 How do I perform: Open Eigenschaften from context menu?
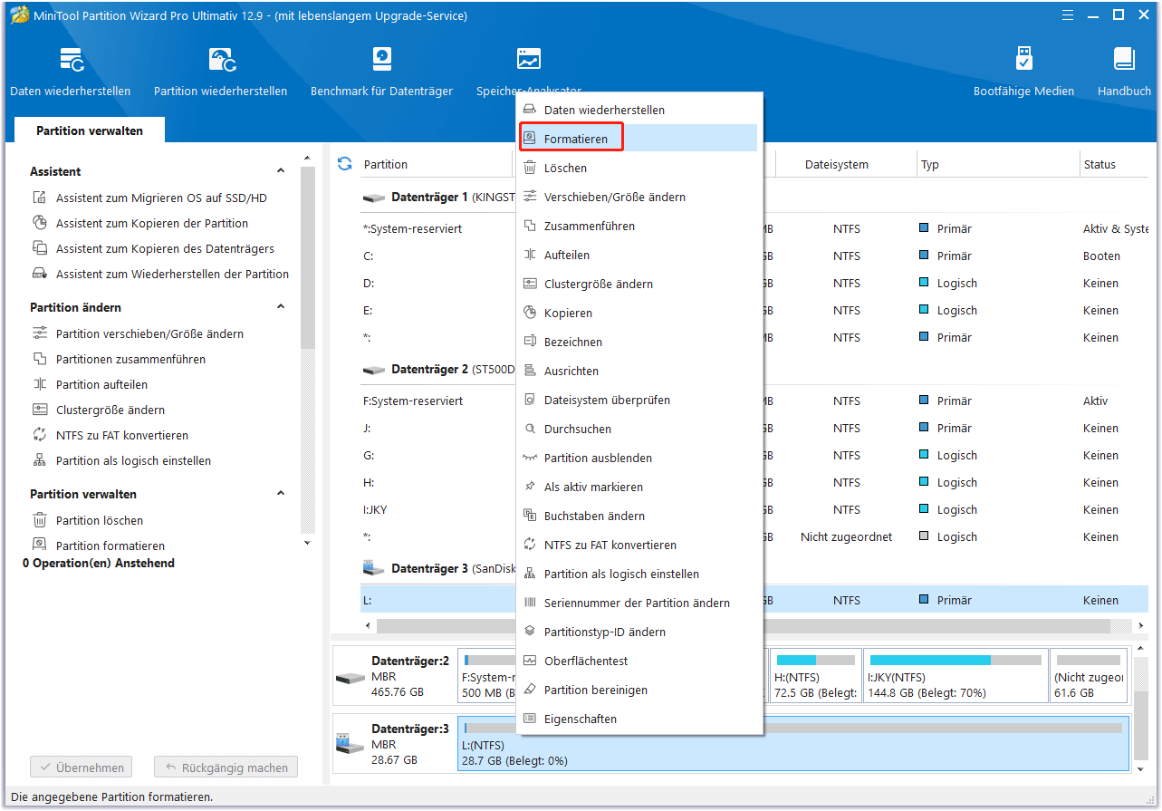point(638,719)
